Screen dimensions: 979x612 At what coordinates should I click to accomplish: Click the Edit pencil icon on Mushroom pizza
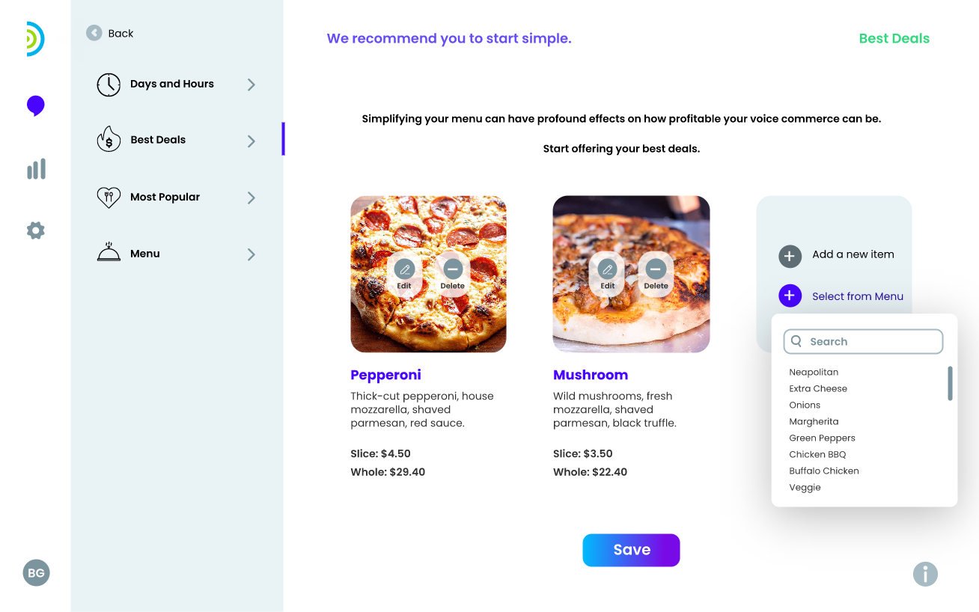[x=607, y=269]
